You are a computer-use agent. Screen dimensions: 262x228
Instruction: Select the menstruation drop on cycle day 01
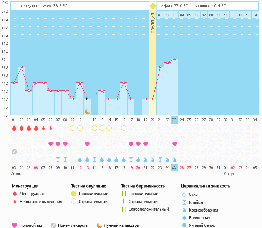(x=14, y=128)
